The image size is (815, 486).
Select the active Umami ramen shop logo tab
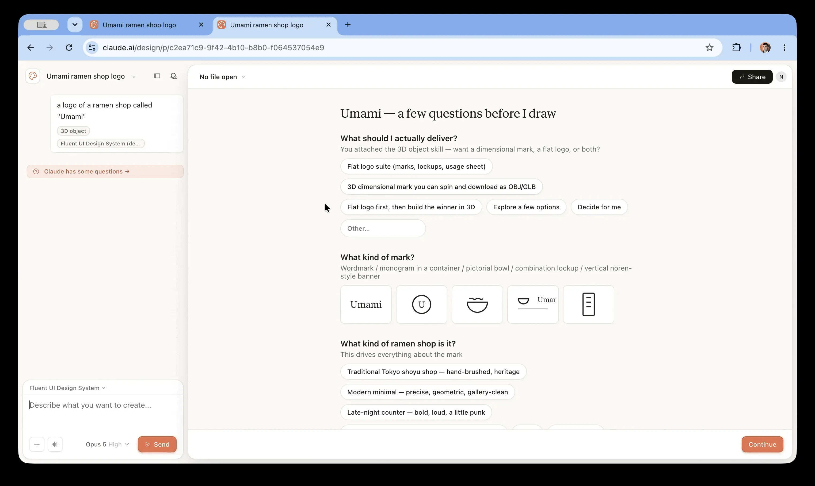pyautogui.click(x=275, y=25)
